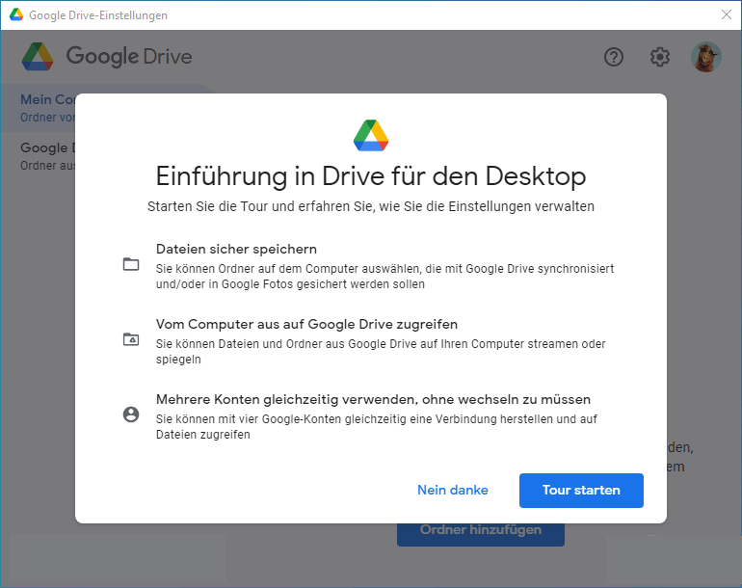Click the Drive folder icon beside Vom Computer aus
Viewport: 742px width, 588px height.
coord(131,339)
